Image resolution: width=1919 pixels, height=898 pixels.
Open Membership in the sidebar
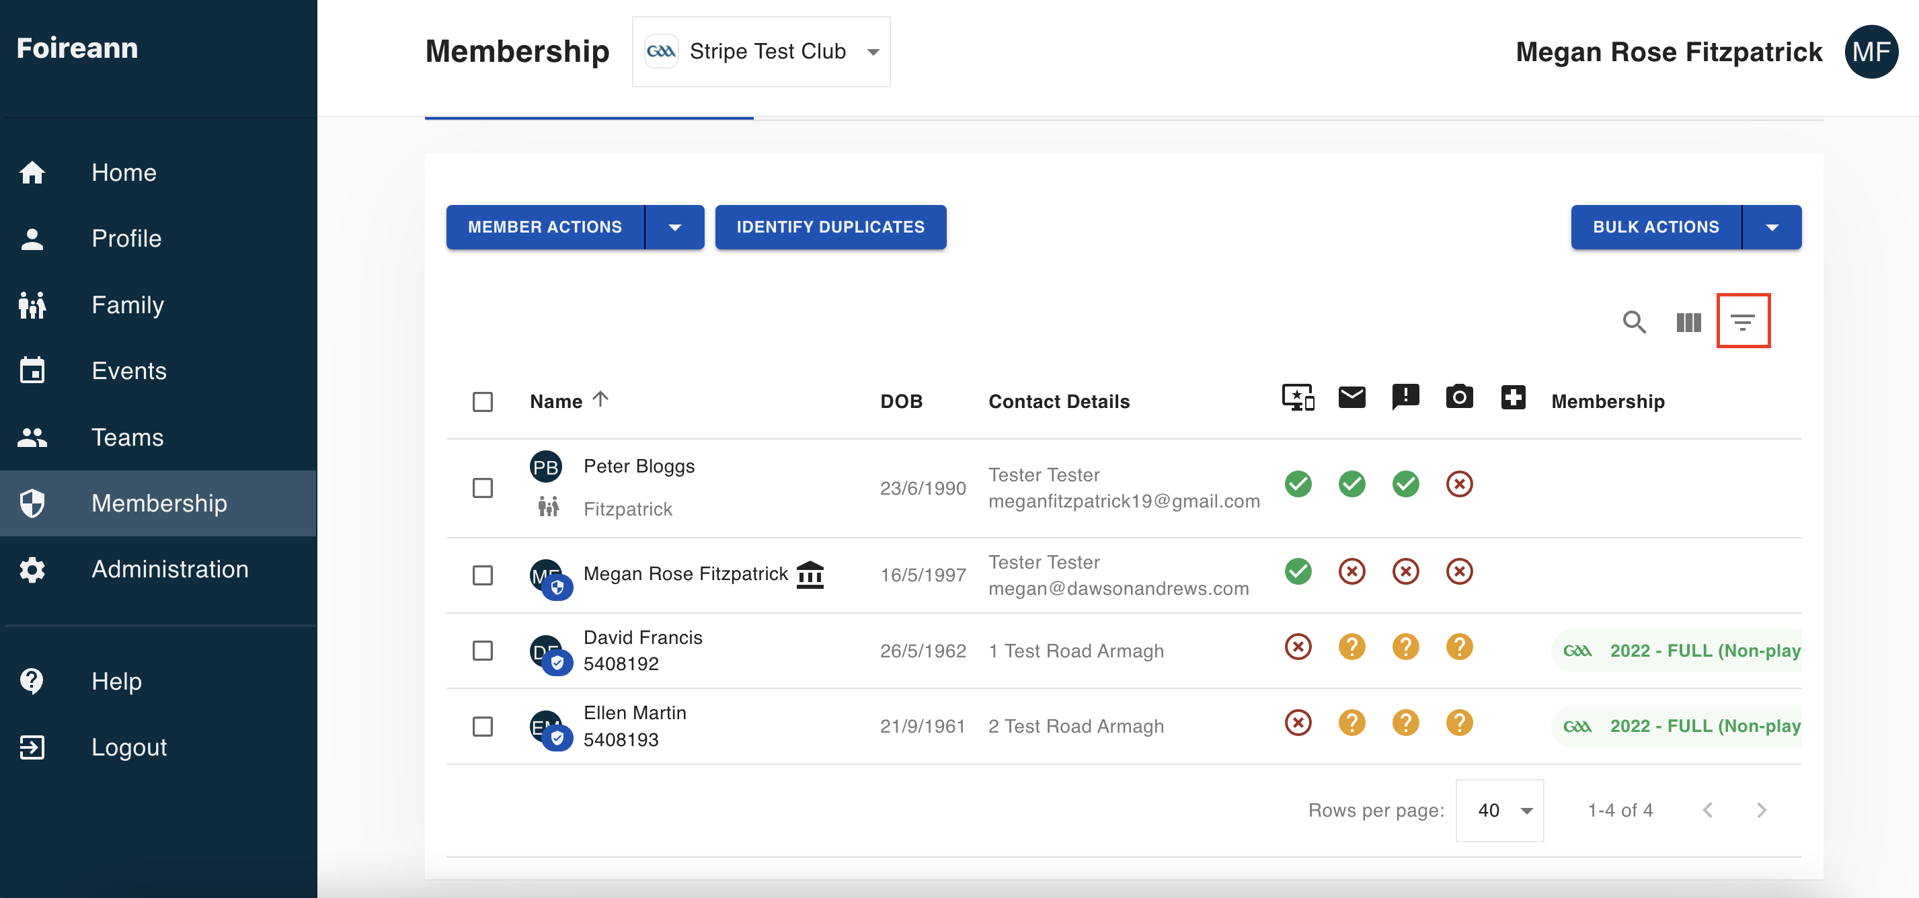coord(158,503)
